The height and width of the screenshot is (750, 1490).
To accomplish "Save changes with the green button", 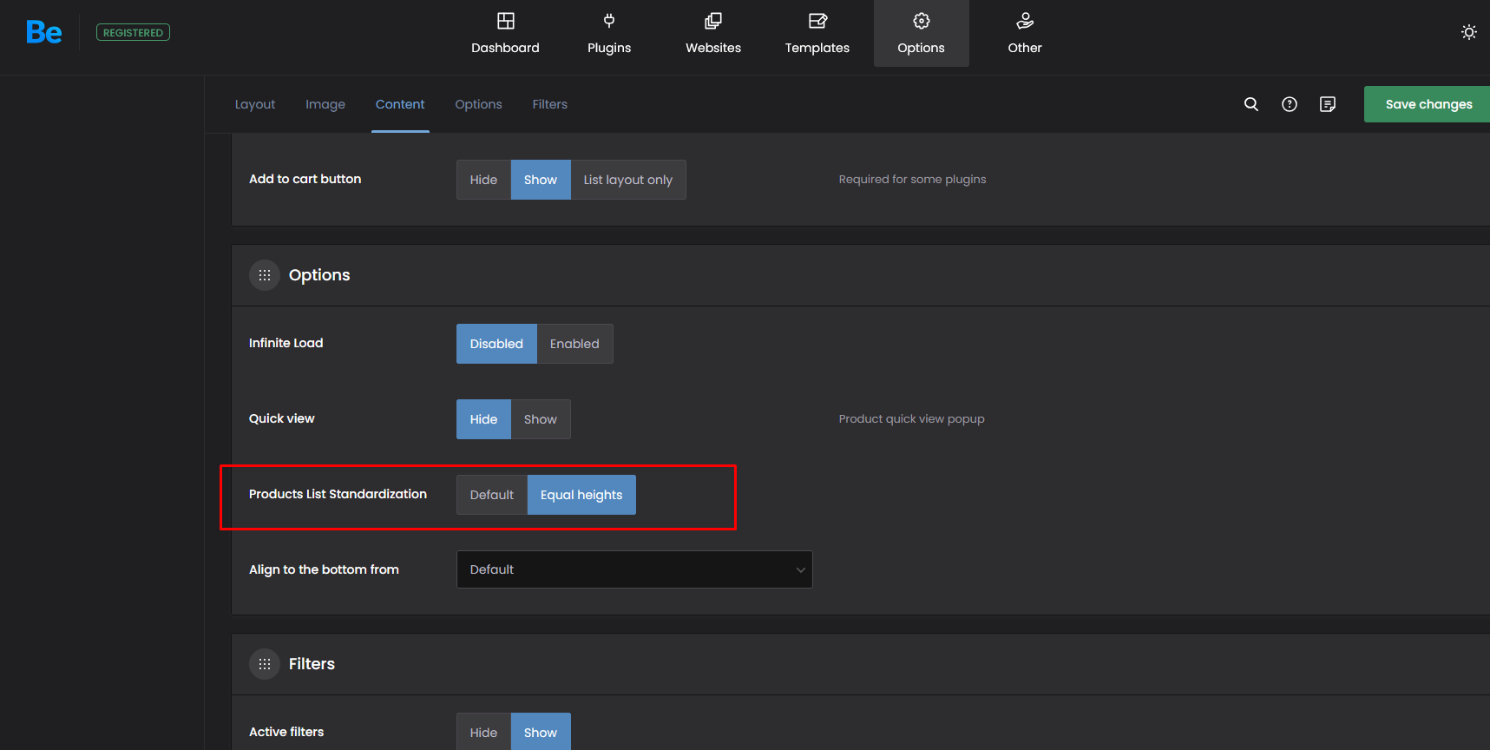I will [x=1428, y=104].
